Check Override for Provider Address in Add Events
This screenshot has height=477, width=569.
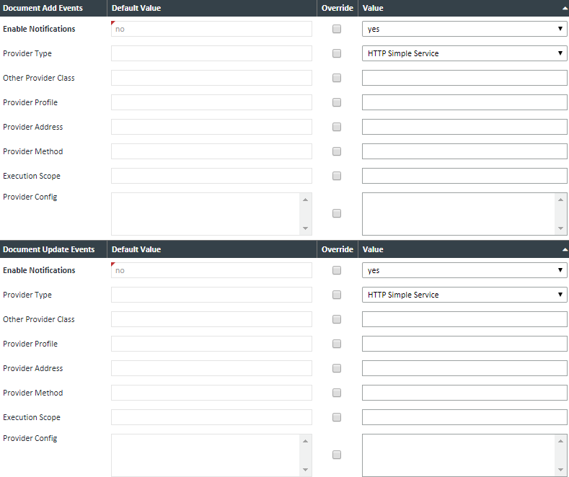[337, 128]
